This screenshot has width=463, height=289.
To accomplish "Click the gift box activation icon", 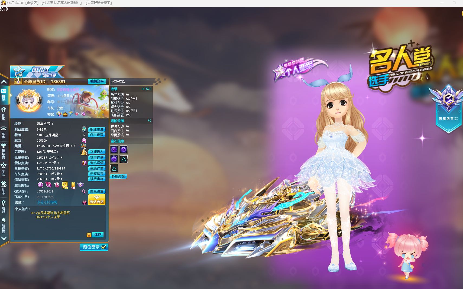I will click(56, 185).
